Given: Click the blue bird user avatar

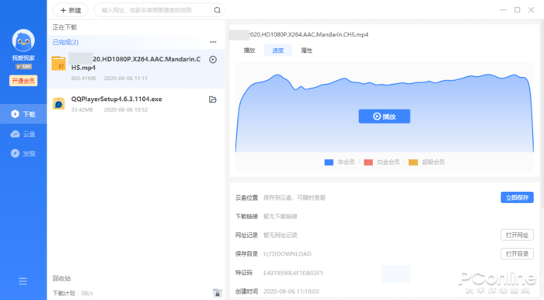Looking at the screenshot, I should coord(23,40).
